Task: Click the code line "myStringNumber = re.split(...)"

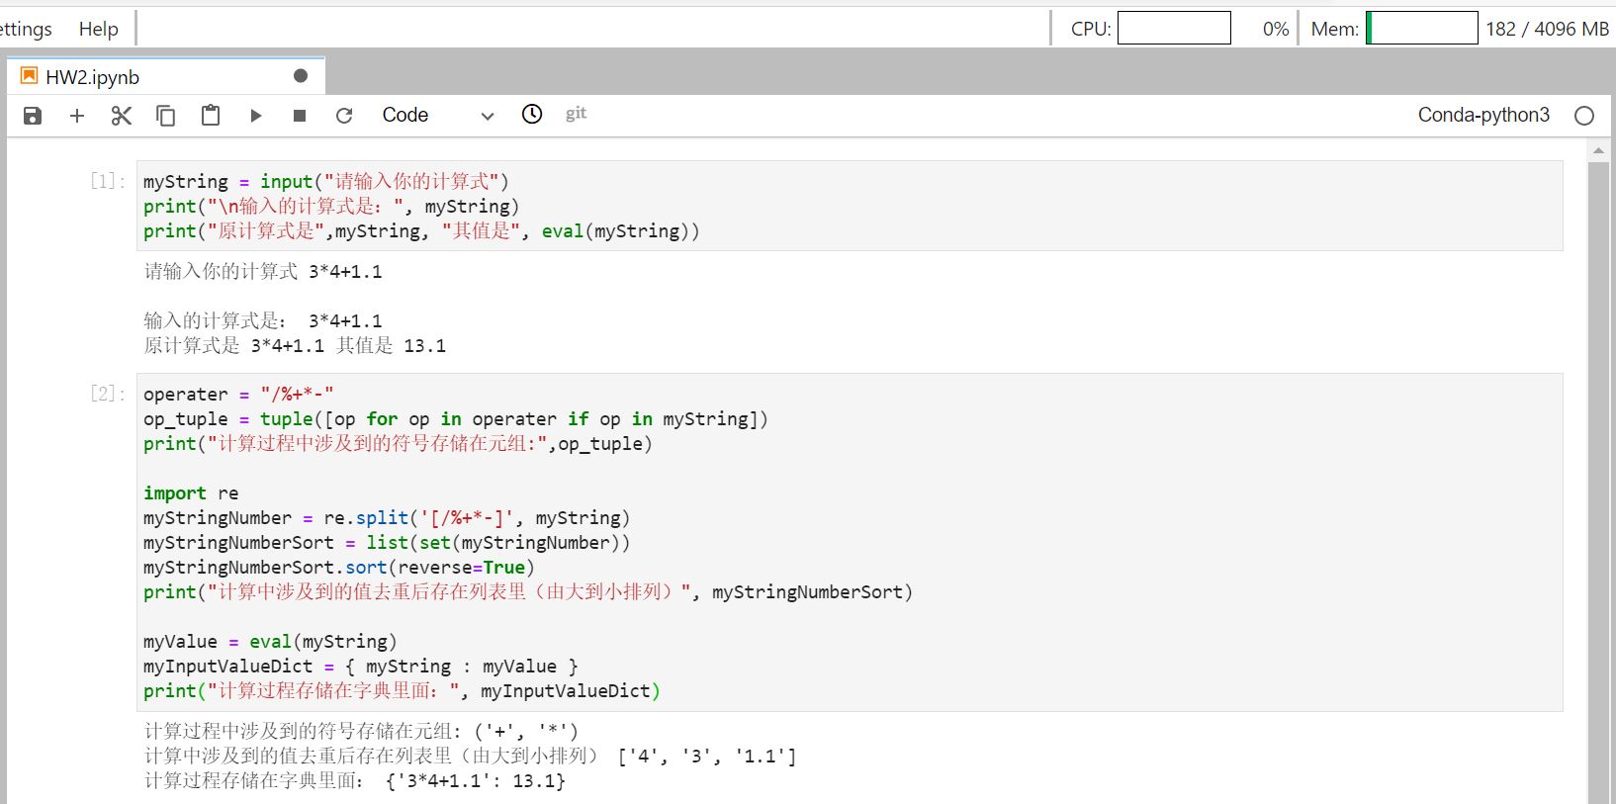Action: tap(387, 518)
